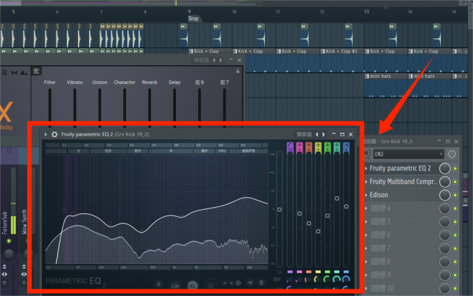473x296 pixels.
Task: Open the EQ plugin menu arrow beside the gear
Action: (46, 134)
